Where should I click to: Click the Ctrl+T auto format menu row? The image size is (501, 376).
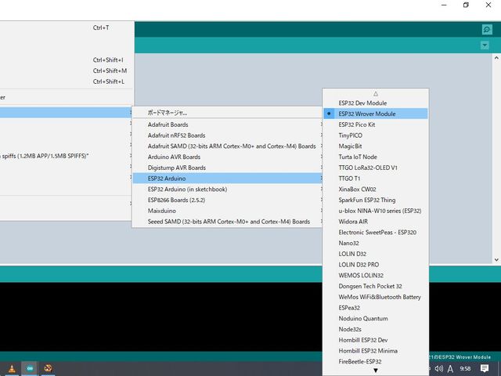(x=66, y=28)
